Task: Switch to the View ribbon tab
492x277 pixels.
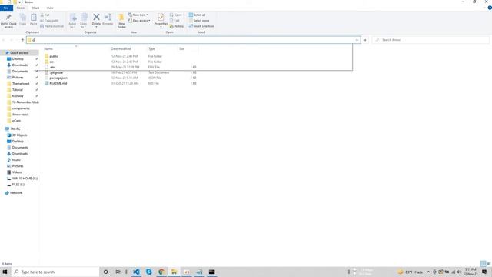Action: [x=49, y=8]
